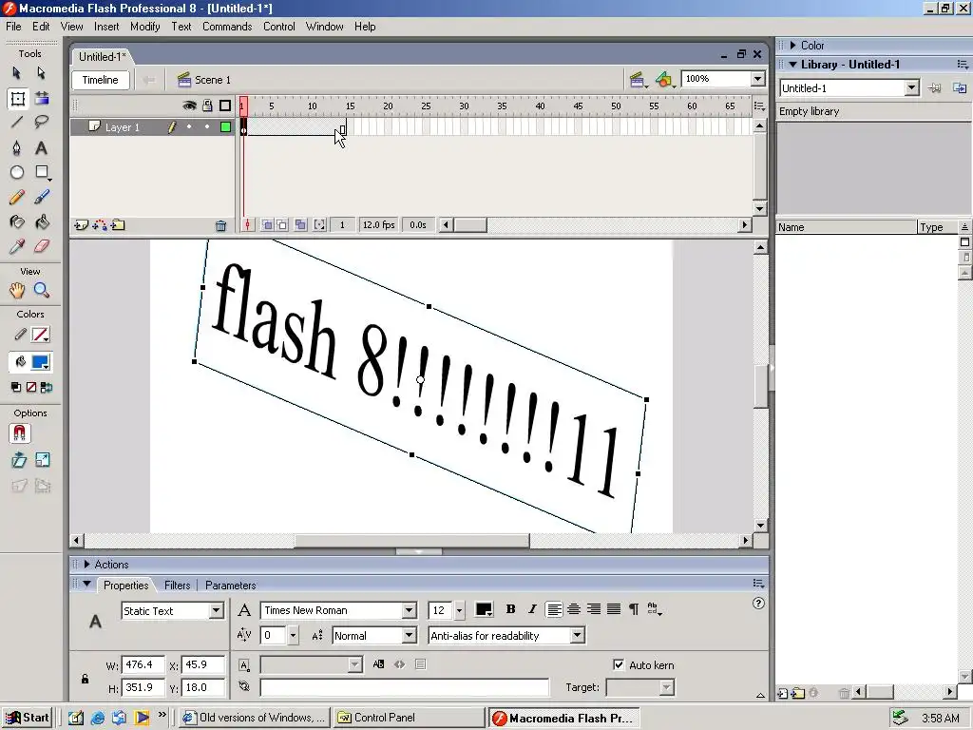Toggle italic text formatting

[x=532, y=609]
